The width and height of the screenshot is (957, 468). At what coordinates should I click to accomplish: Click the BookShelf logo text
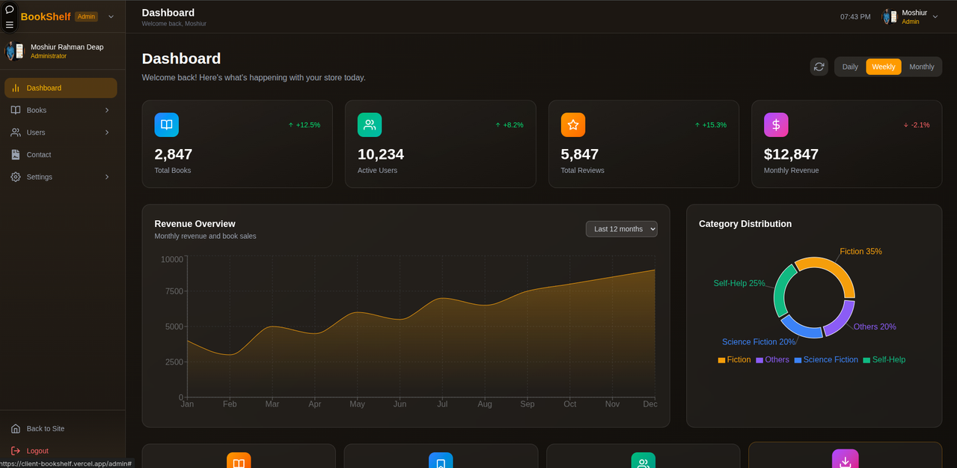point(46,16)
